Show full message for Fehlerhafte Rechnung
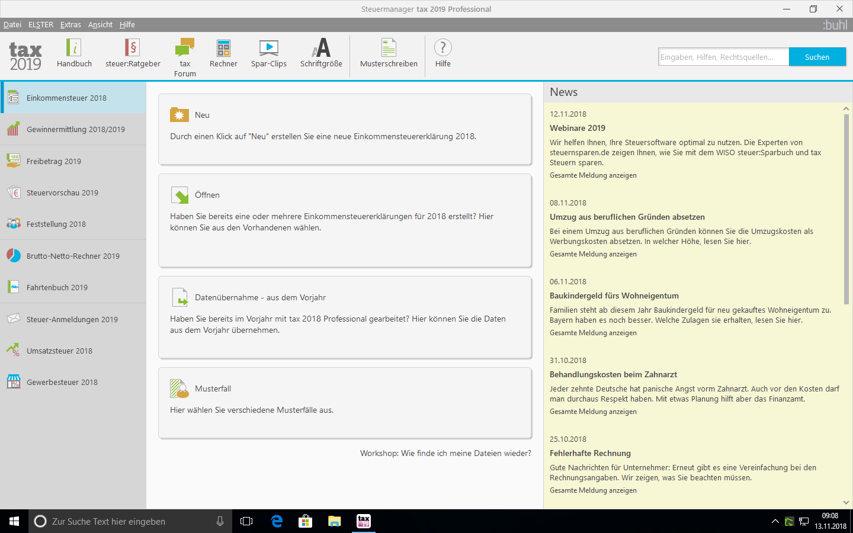The width and height of the screenshot is (853, 533). [593, 490]
